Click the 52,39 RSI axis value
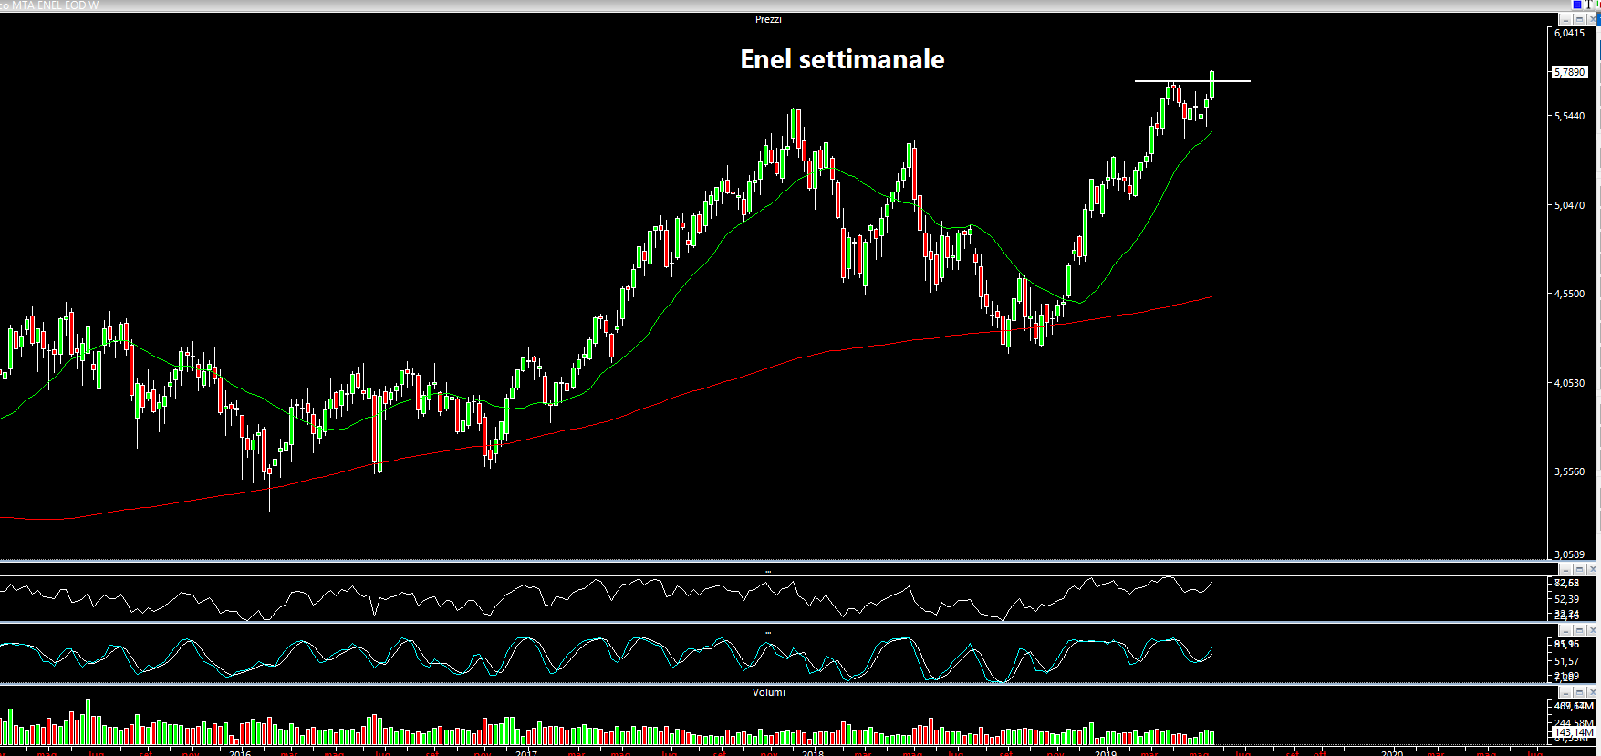Viewport: 1601px width, 756px height. point(1566,599)
